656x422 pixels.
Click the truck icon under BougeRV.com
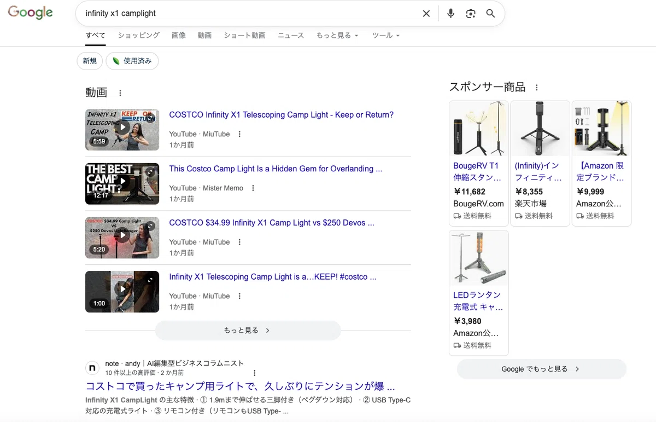pyautogui.click(x=457, y=216)
